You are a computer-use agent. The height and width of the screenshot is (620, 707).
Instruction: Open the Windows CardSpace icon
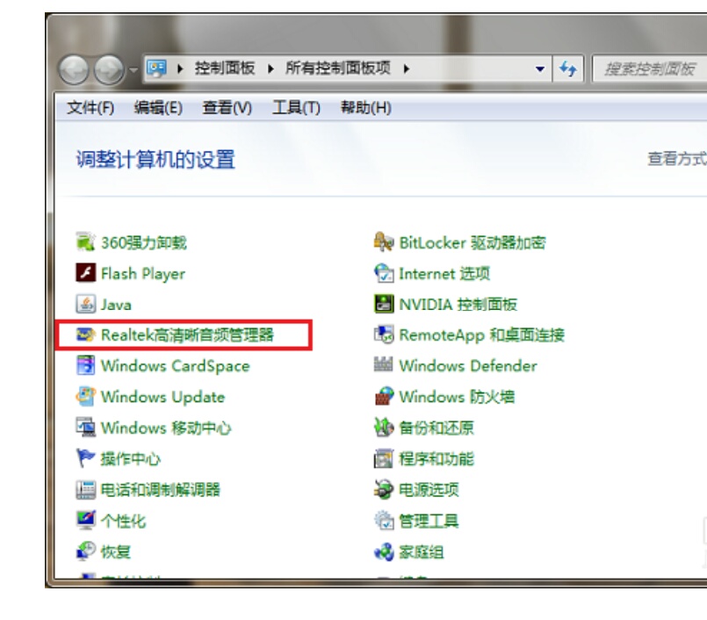tap(85, 365)
